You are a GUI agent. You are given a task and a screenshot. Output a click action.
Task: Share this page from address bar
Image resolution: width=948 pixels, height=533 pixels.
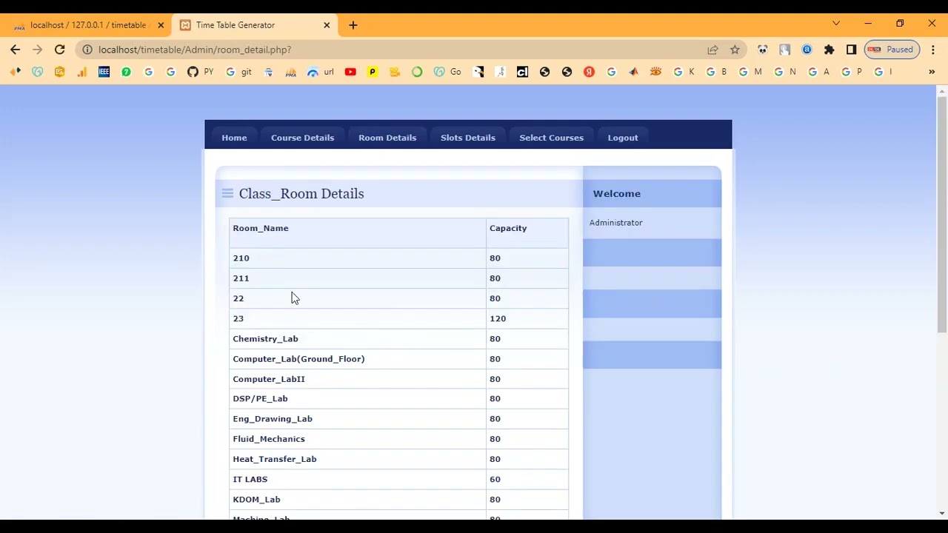pyautogui.click(x=712, y=50)
